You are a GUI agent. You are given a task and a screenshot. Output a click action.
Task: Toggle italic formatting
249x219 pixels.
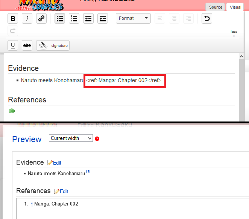tap(27, 18)
